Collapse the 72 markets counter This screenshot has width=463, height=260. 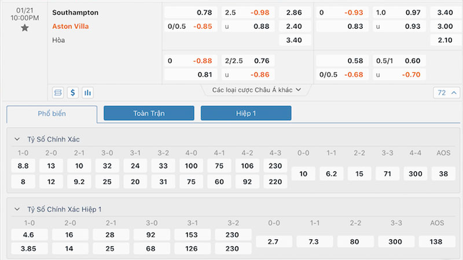point(446,92)
